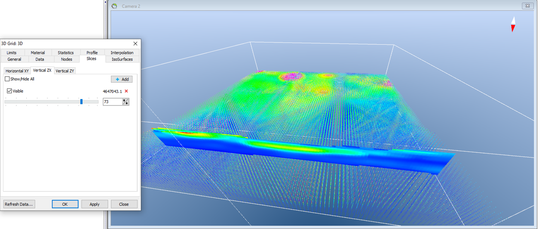
Task: Select the Material tab
Action: (38, 53)
